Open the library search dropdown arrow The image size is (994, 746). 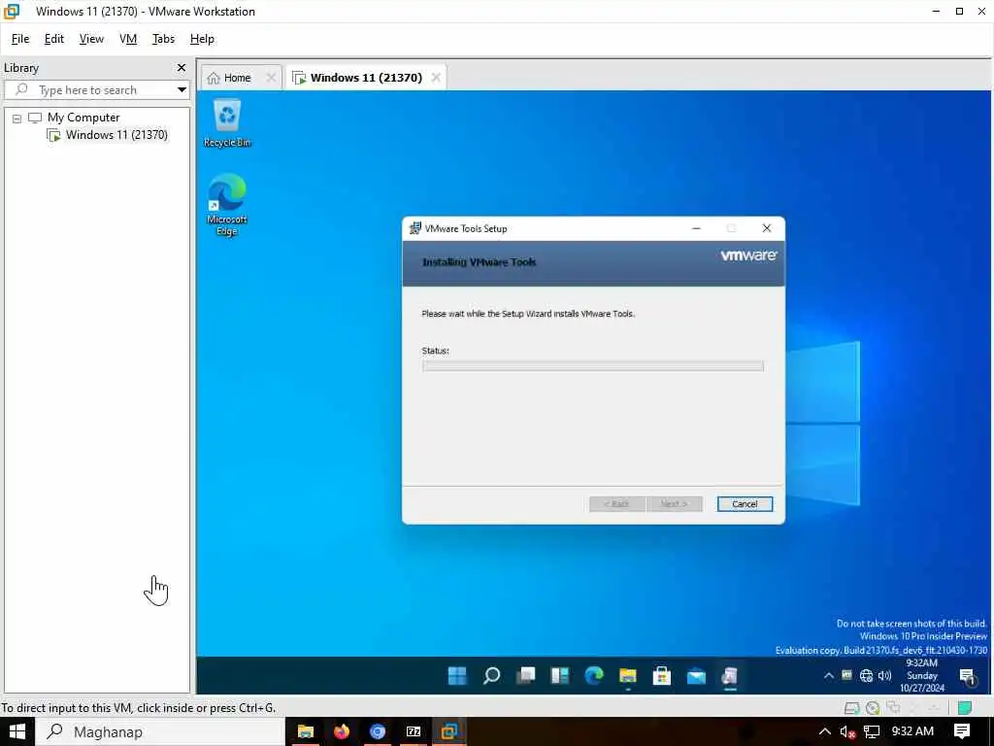[182, 89]
